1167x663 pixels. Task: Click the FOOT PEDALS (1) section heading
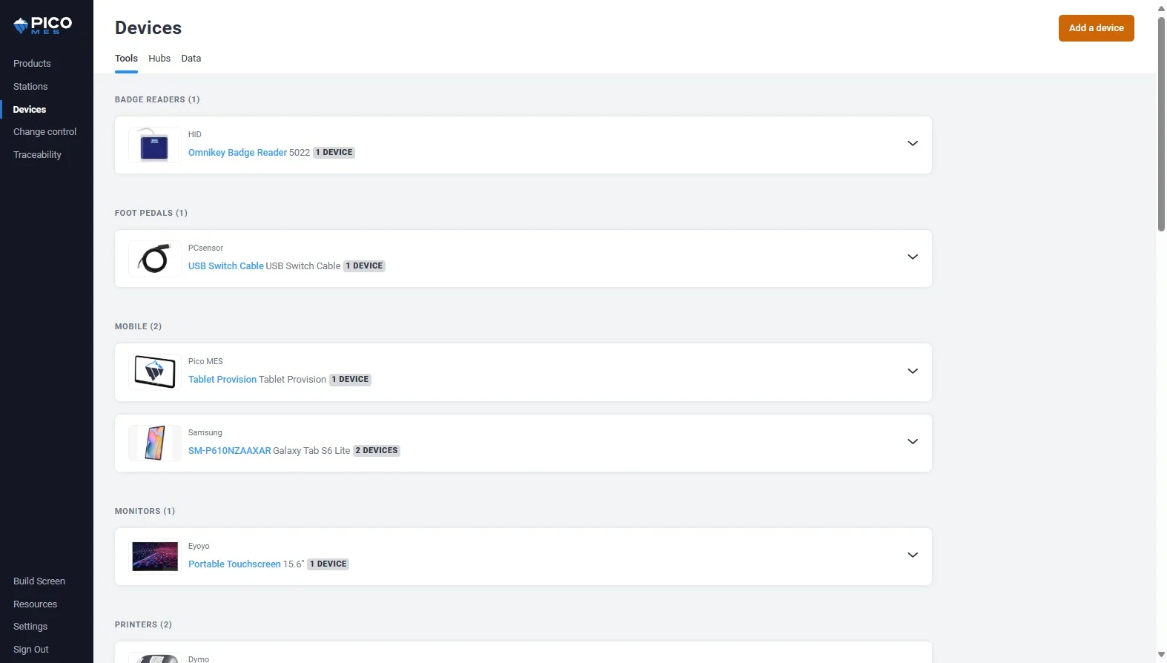[x=151, y=213]
